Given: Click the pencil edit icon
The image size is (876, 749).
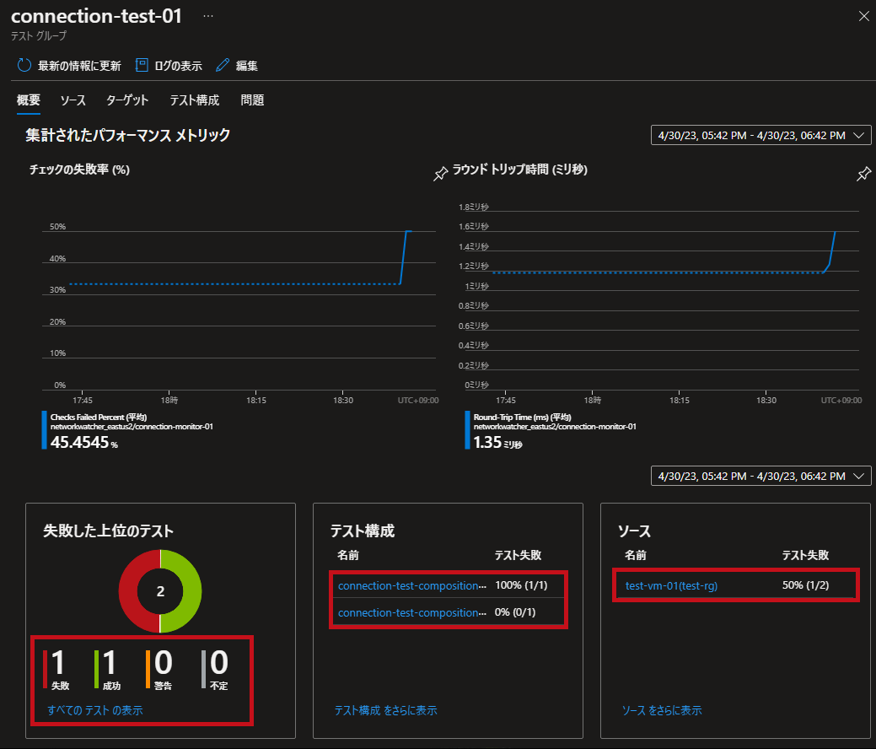Looking at the screenshot, I should 223,66.
